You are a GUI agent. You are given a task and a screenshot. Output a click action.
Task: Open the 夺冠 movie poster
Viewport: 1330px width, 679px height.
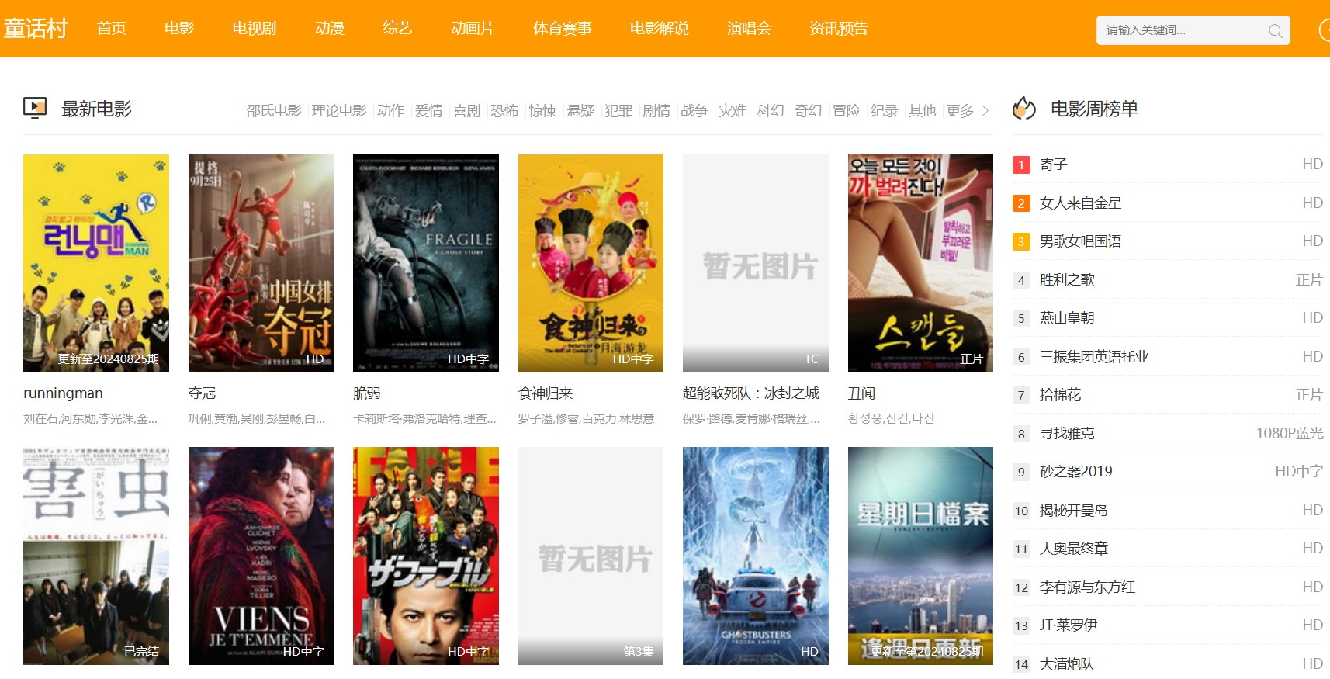[261, 263]
